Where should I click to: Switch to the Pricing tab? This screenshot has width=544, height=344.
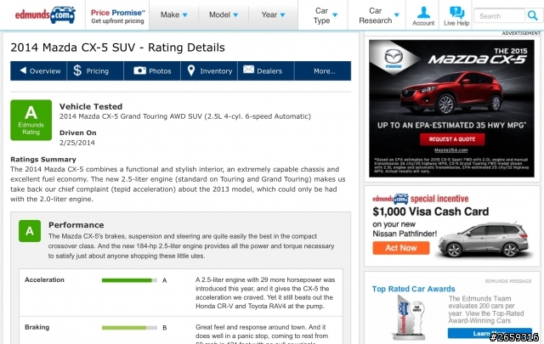click(x=95, y=70)
